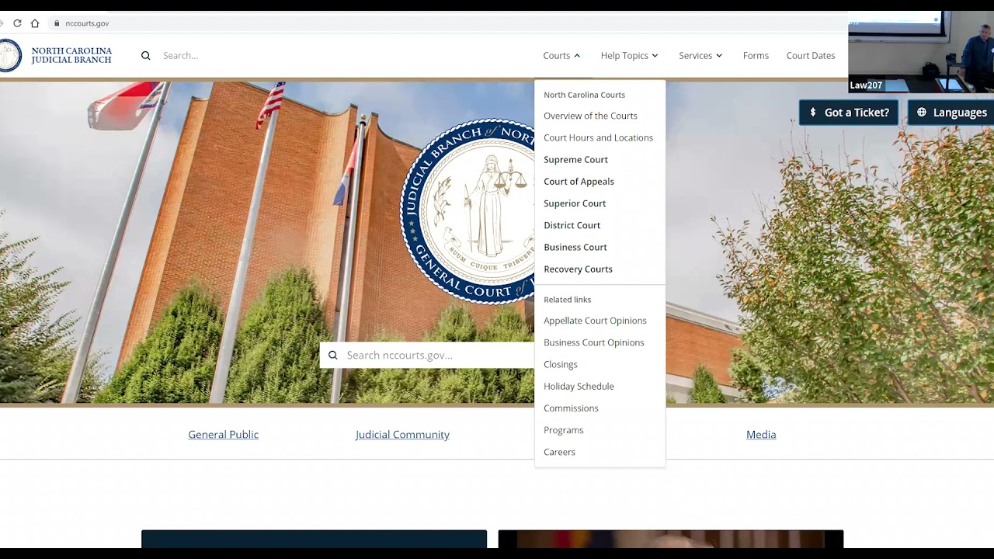Image resolution: width=994 pixels, height=559 pixels.
Task: Open the Supreme Court entry
Action: 575,160
